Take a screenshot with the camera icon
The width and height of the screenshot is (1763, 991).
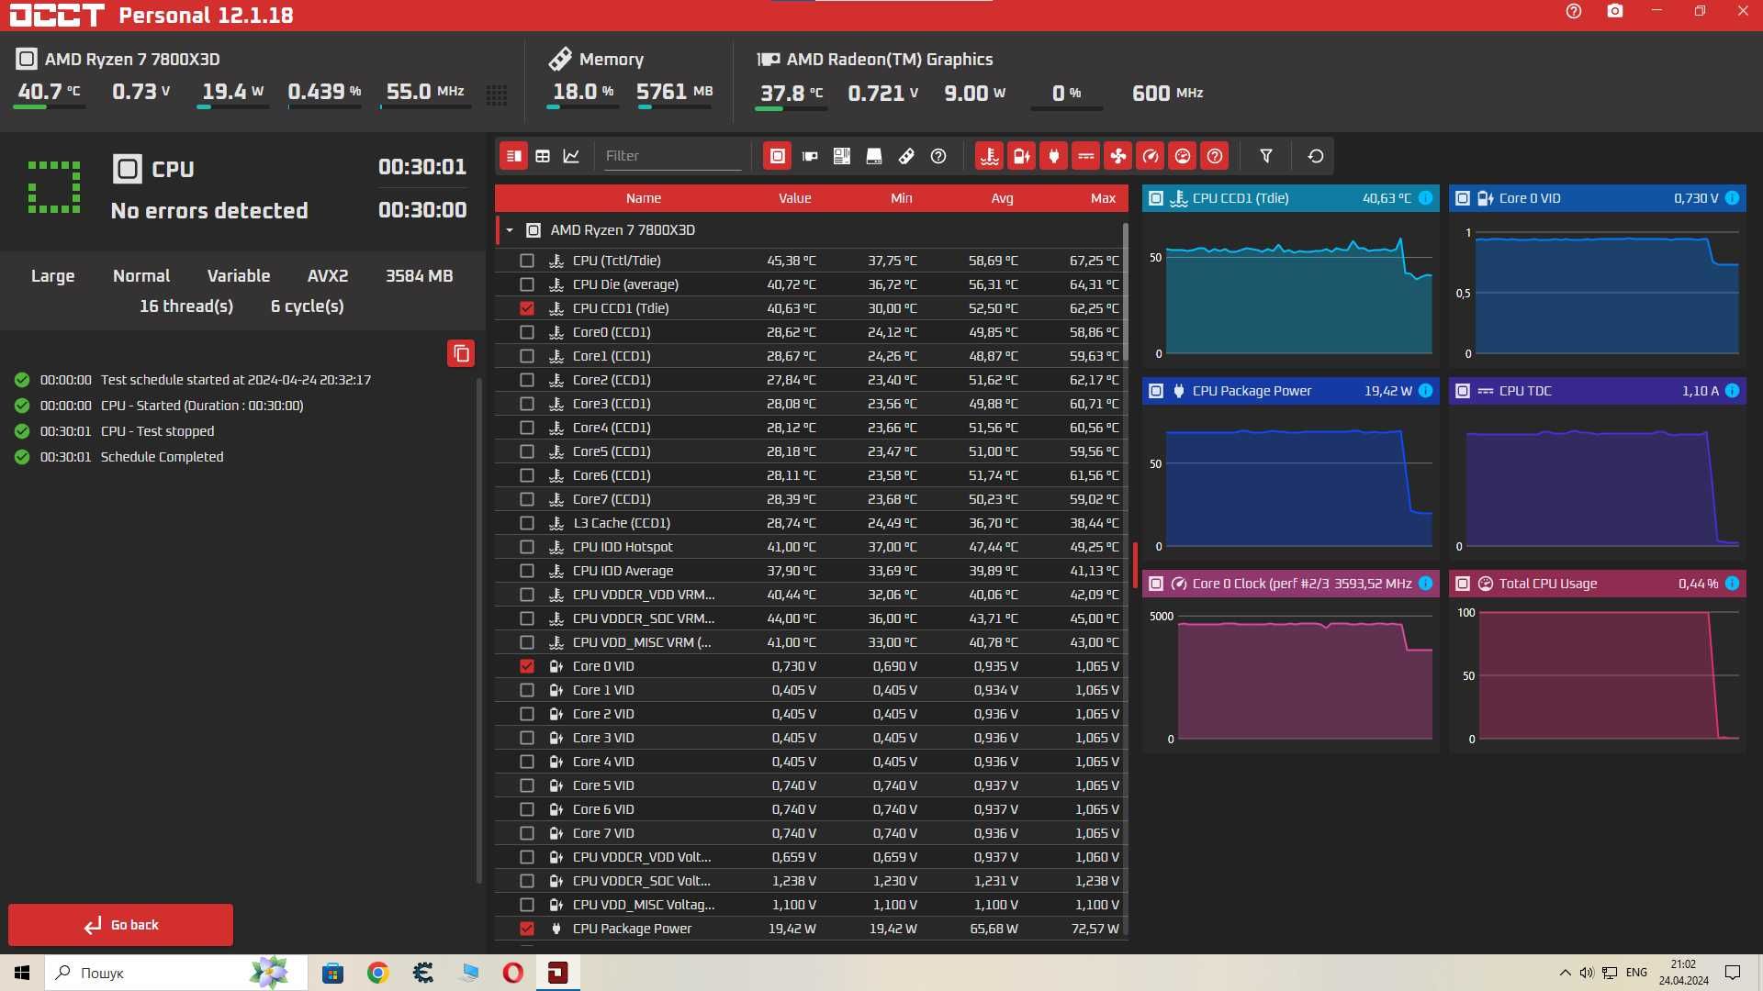1615,11
